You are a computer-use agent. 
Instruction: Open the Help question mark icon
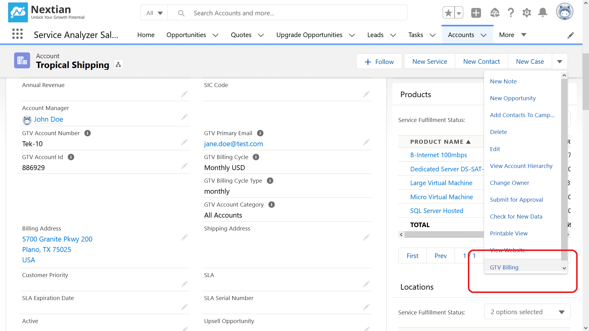point(511,13)
